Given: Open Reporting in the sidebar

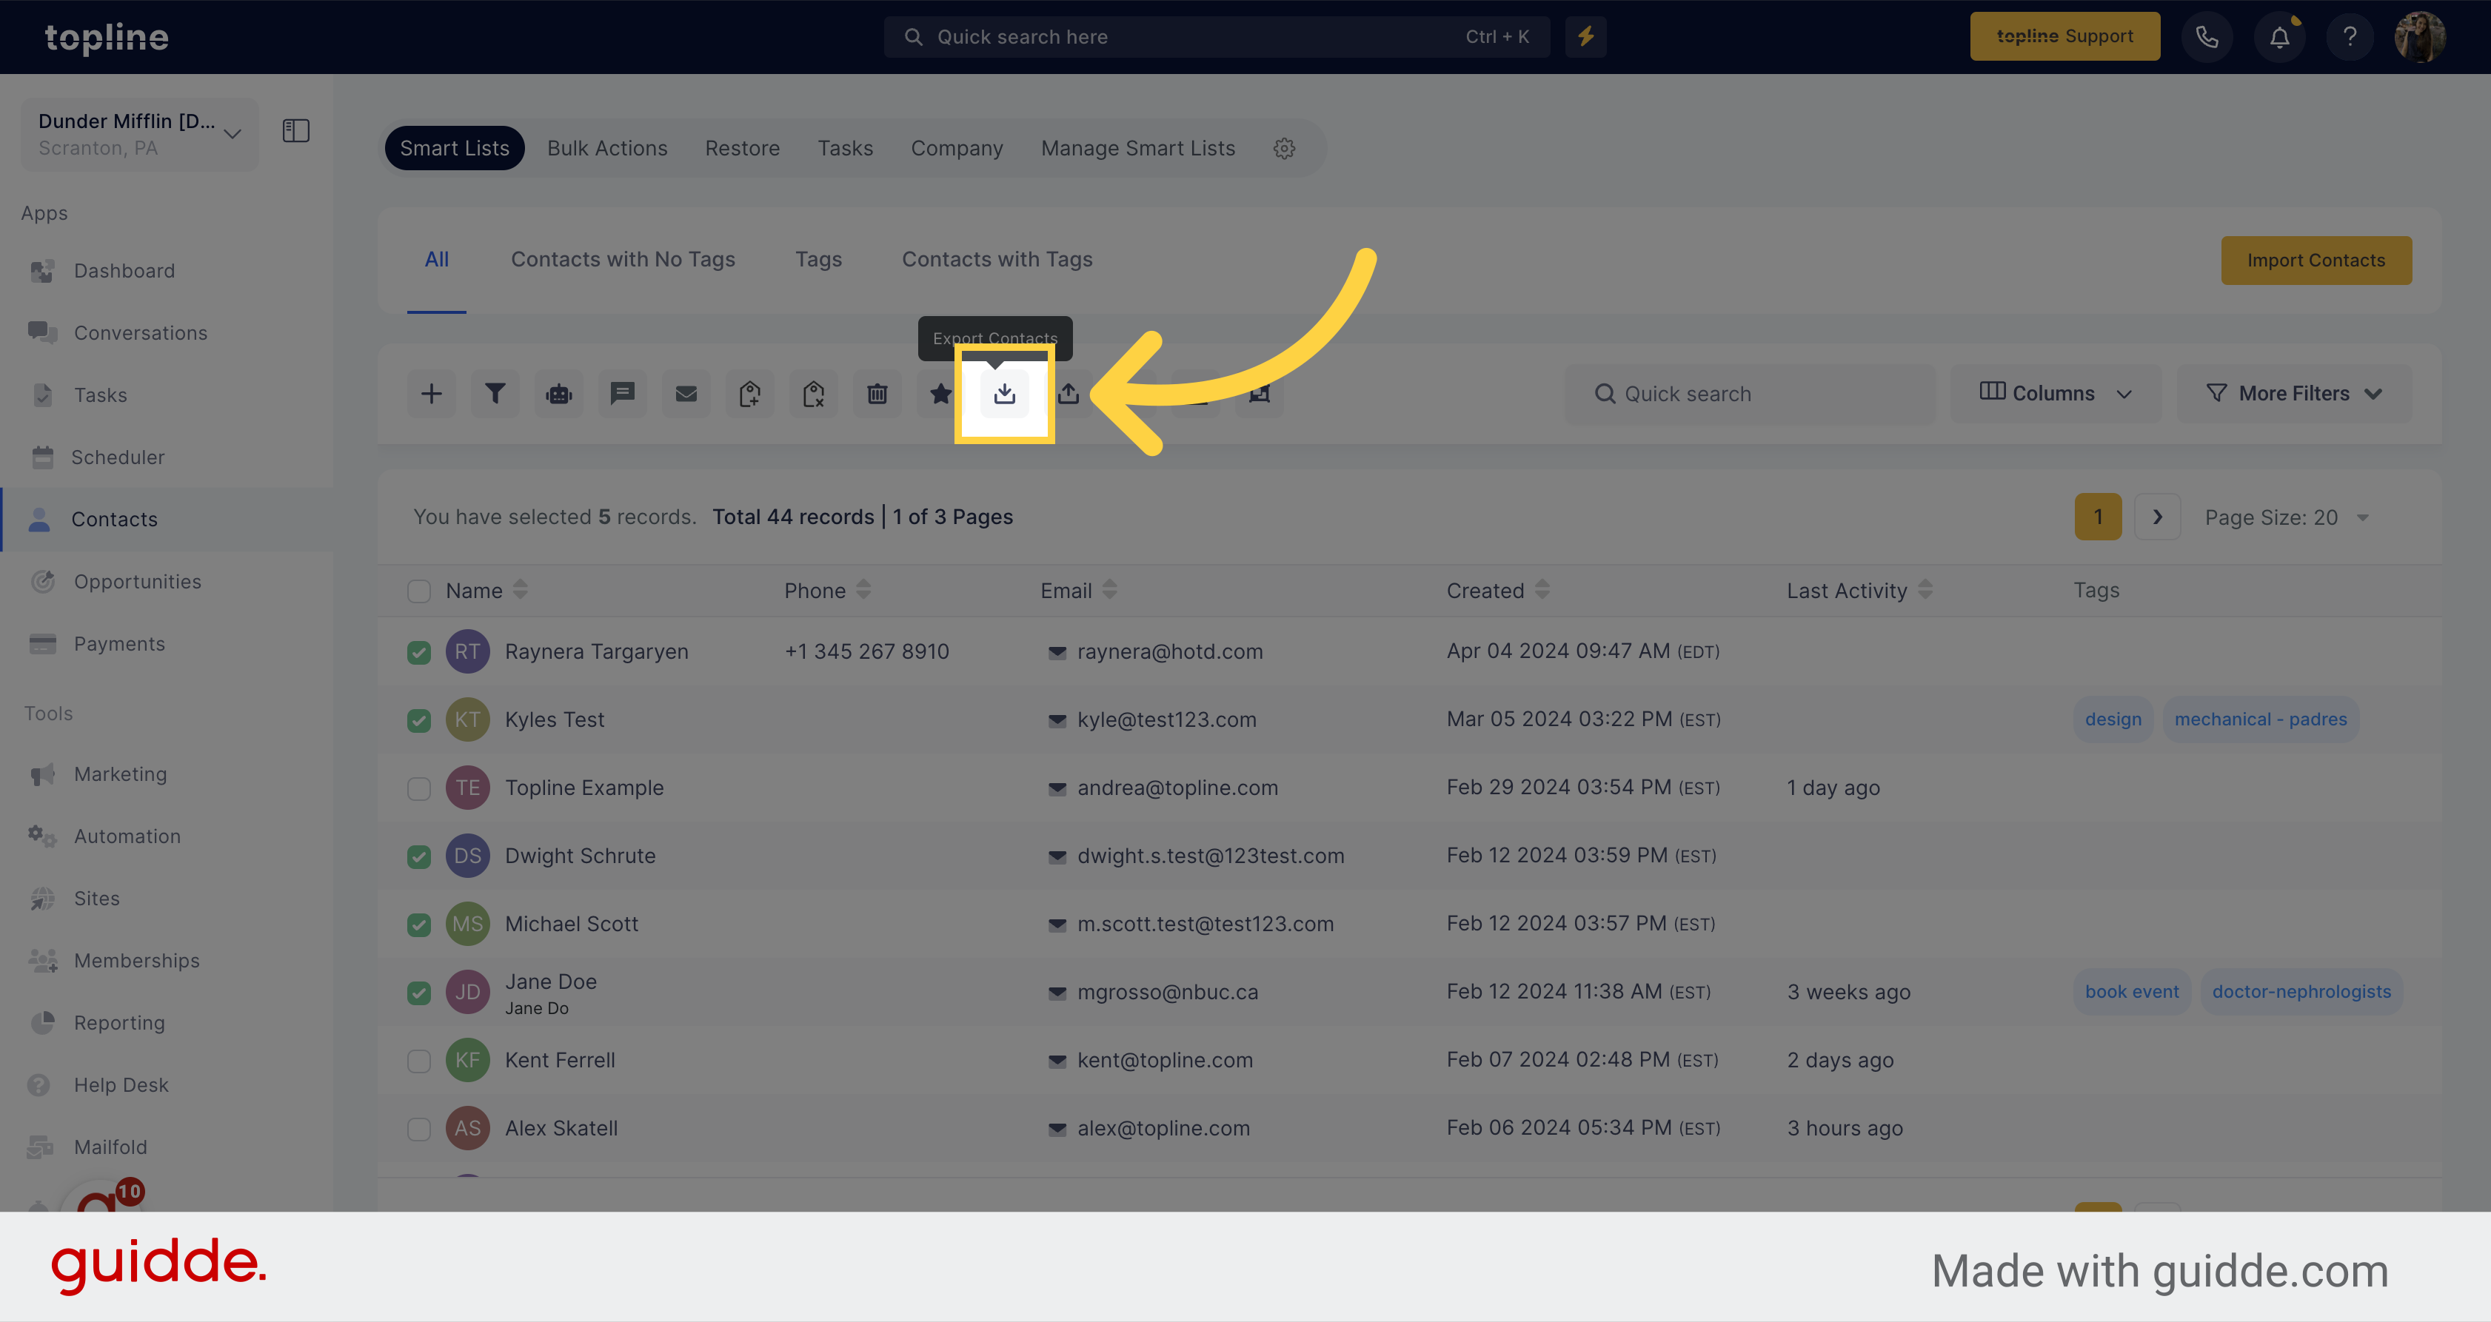Looking at the screenshot, I should (x=119, y=1022).
